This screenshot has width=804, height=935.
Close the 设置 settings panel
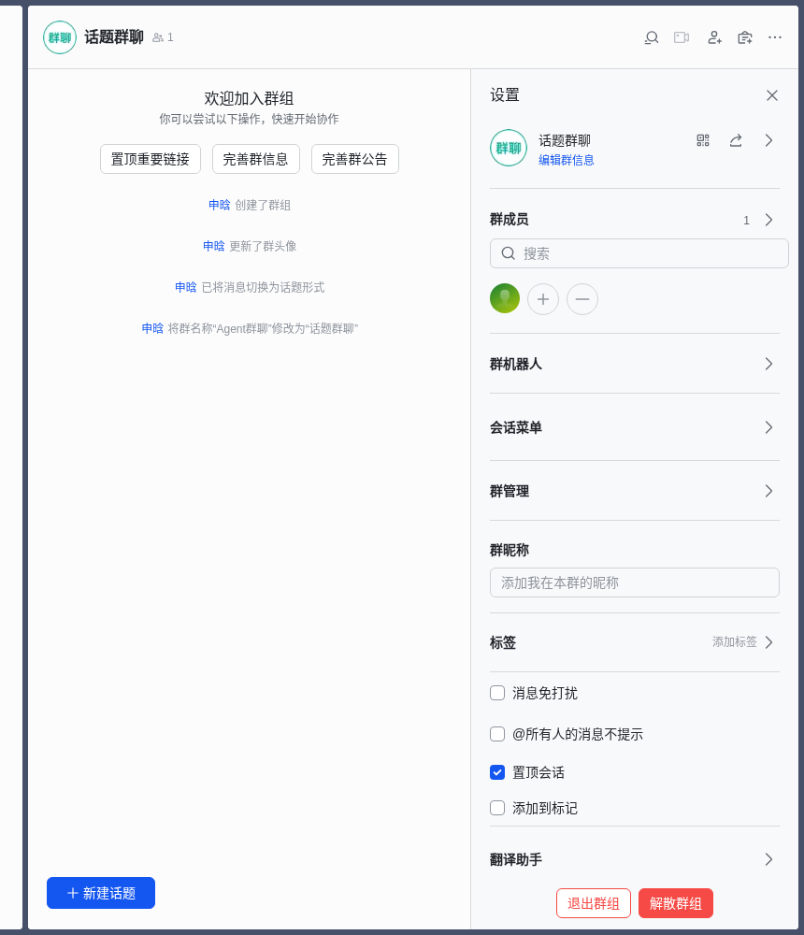click(x=772, y=95)
